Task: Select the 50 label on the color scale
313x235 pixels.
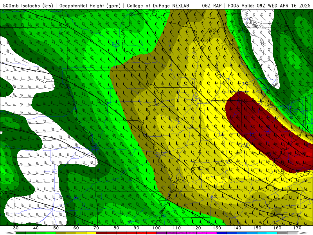Action: pos(56,228)
